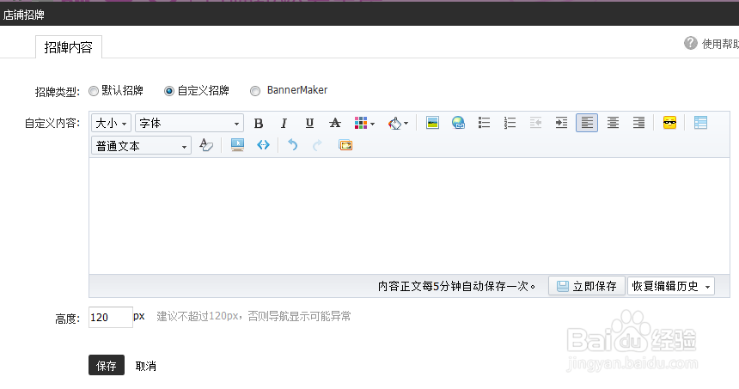Select the BannerMaker radio option

point(255,91)
